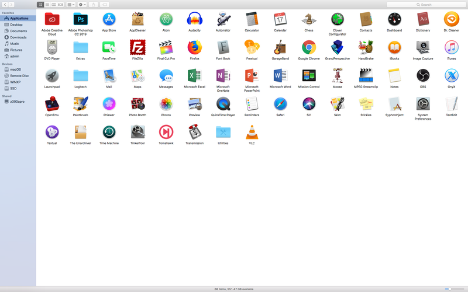The image size is (468, 292).
Task: Select z390apro shared computer
Action: 18,102
